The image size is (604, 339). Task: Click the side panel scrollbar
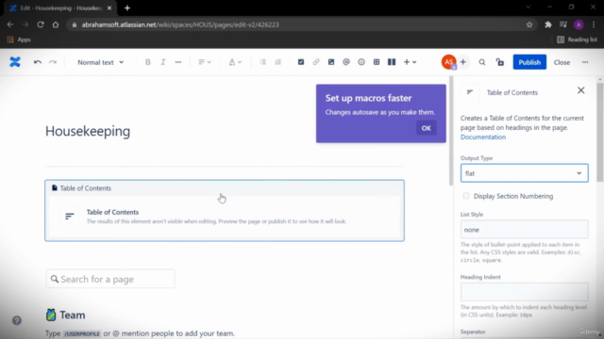tap(600, 133)
